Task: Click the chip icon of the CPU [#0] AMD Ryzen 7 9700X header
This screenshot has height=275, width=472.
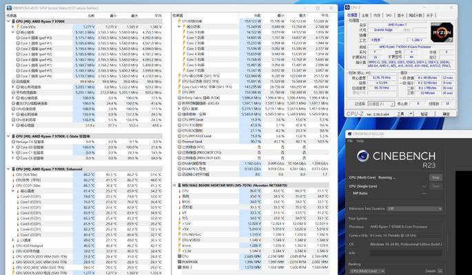Action: click(13, 21)
